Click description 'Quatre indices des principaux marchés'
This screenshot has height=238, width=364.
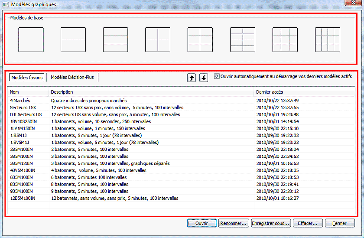pyautogui.click(x=89, y=101)
